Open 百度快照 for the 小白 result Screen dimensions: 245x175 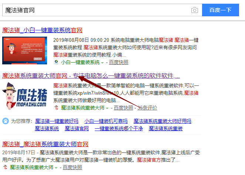point(118,63)
